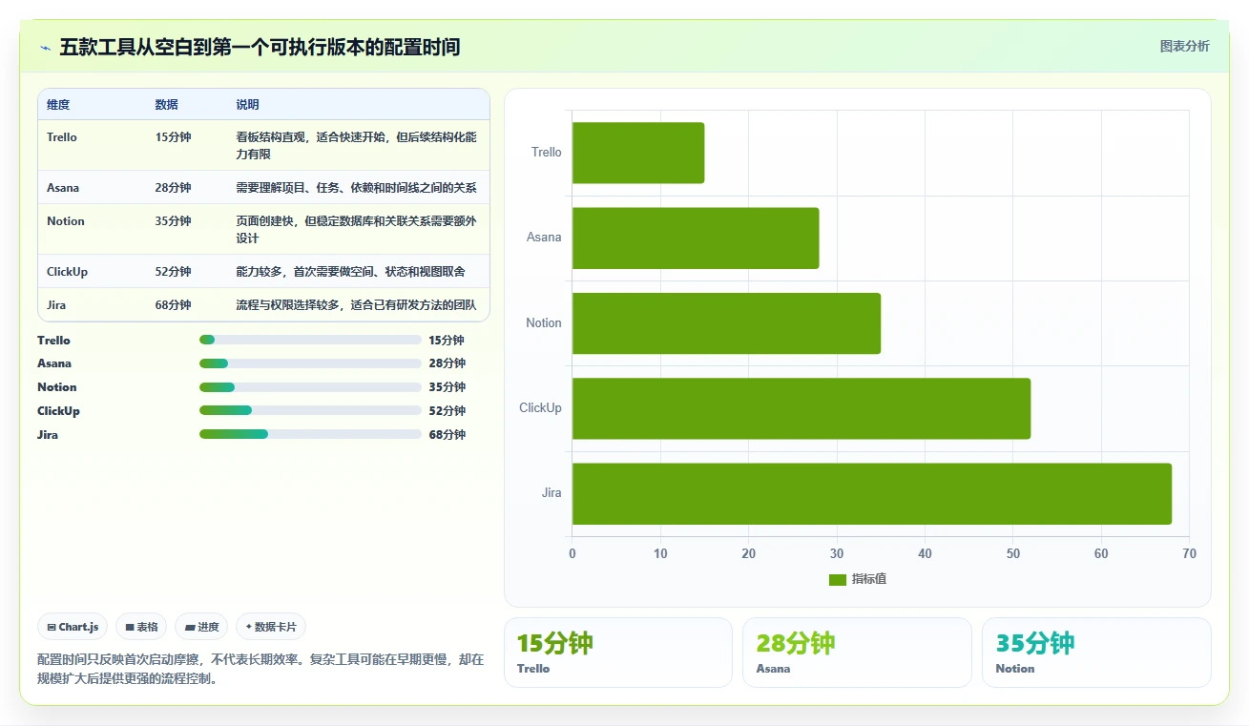The height and width of the screenshot is (726, 1249).
Task: Click the 表格 tag
Action: coord(141,627)
